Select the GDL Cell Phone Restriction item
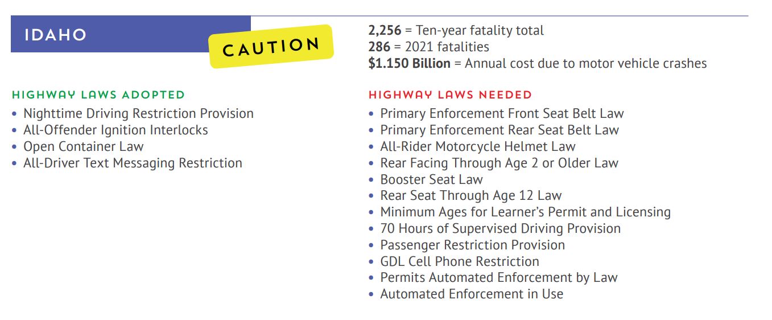The width and height of the screenshot is (772, 320). coord(460,262)
